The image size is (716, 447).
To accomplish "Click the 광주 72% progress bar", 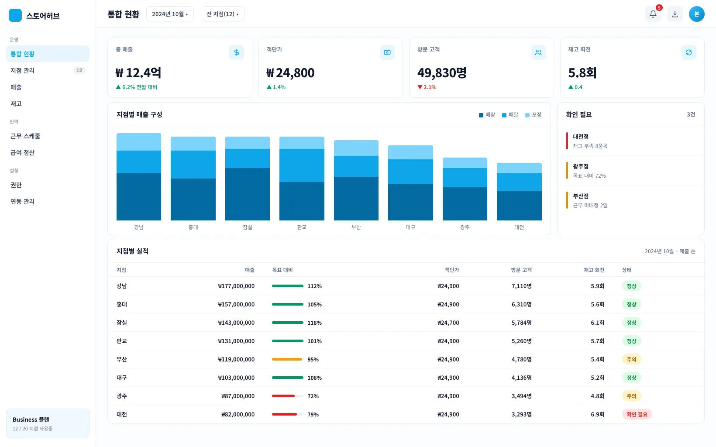I will (287, 396).
